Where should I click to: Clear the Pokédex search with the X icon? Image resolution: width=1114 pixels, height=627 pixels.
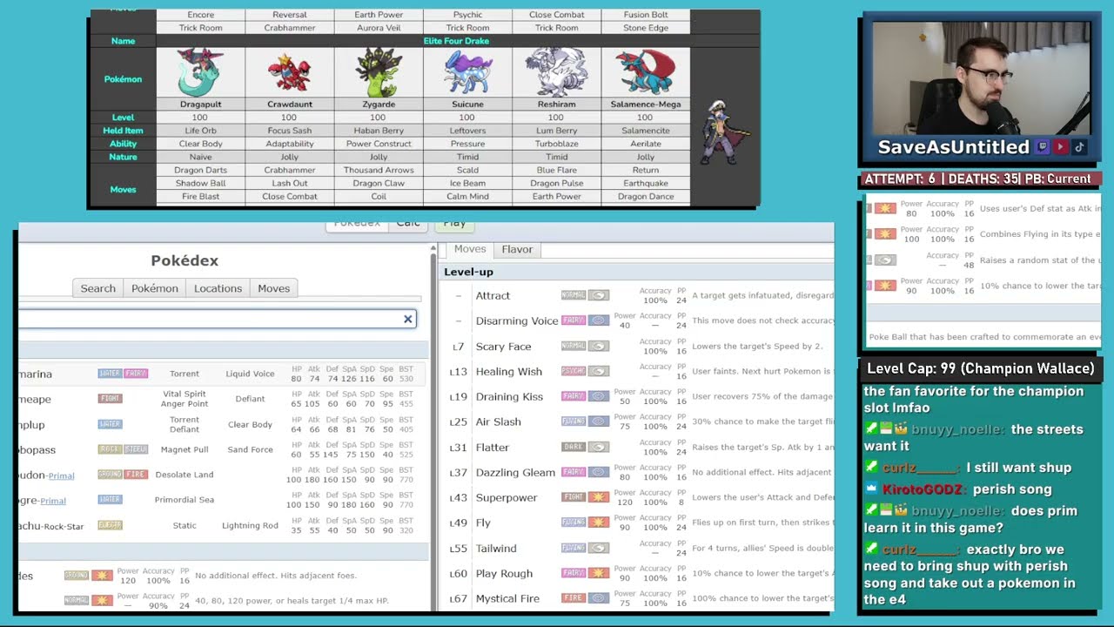tap(407, 319)
